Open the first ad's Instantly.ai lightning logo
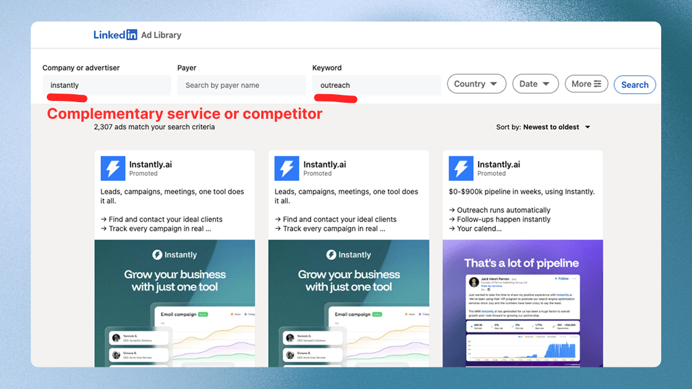Image resolution: width=692 pixels, height=389 pixels. [x=113, y=169]
